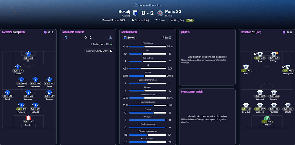Click Ilić's number 21 shirt icon
The width and height of the screenshot is (295, 145).
coord(29,54)
